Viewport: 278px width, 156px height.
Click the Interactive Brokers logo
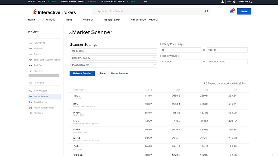(x=54, y=12)
